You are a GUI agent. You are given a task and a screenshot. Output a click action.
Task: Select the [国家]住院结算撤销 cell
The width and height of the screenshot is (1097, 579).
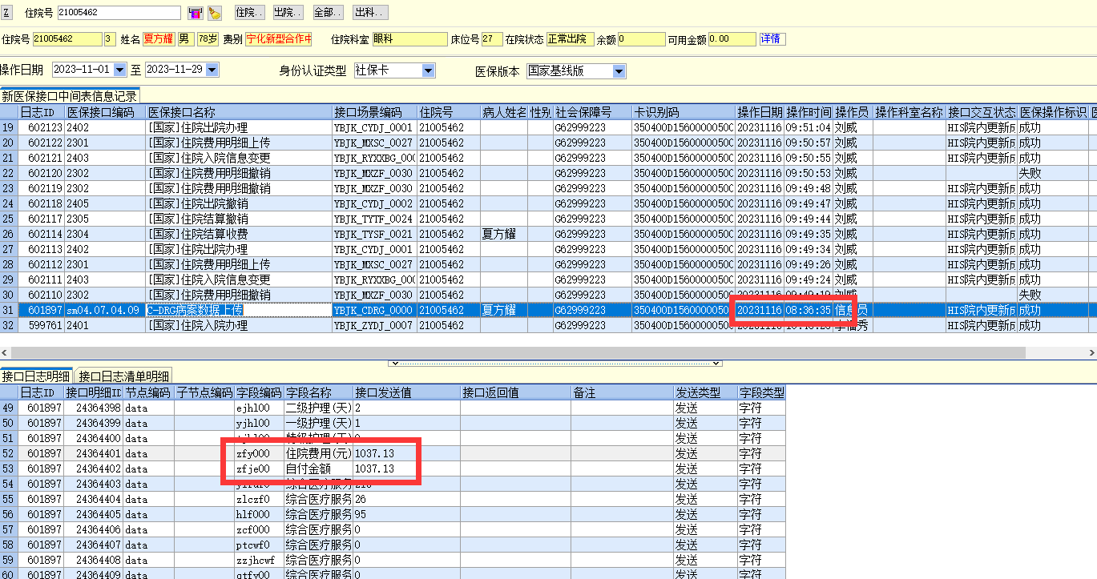(239, 219)
